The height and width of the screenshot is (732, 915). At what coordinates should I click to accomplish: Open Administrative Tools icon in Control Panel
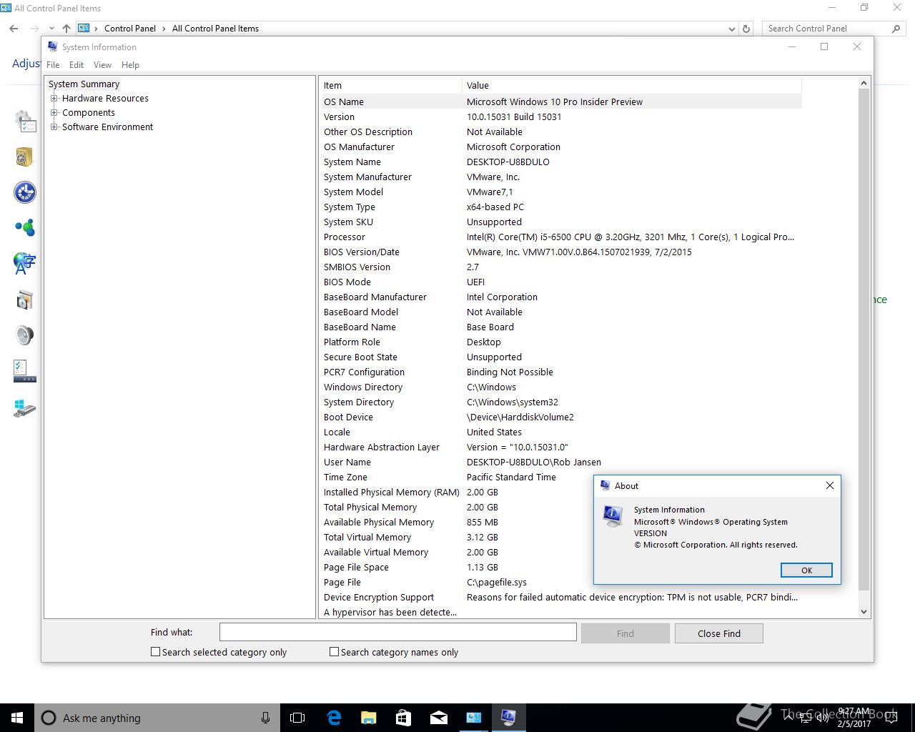click(25, 122)
